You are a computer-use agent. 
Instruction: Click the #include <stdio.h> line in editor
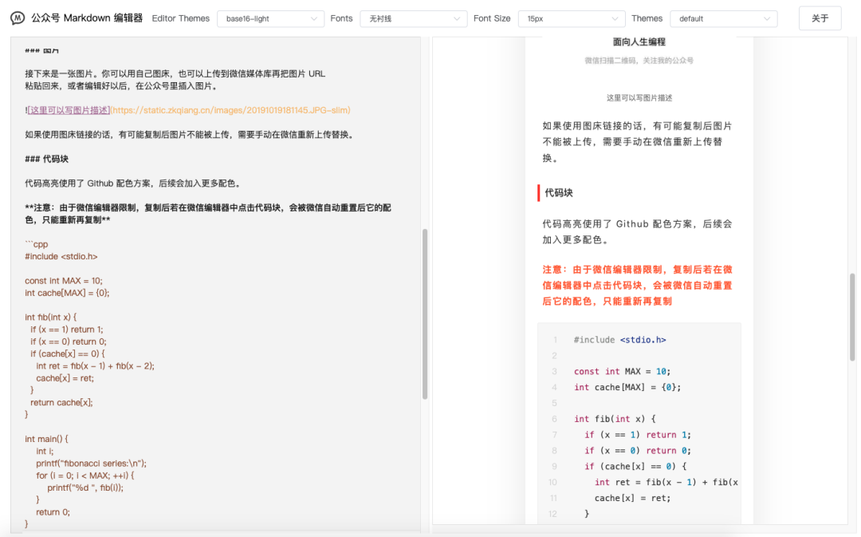[61, 256]
